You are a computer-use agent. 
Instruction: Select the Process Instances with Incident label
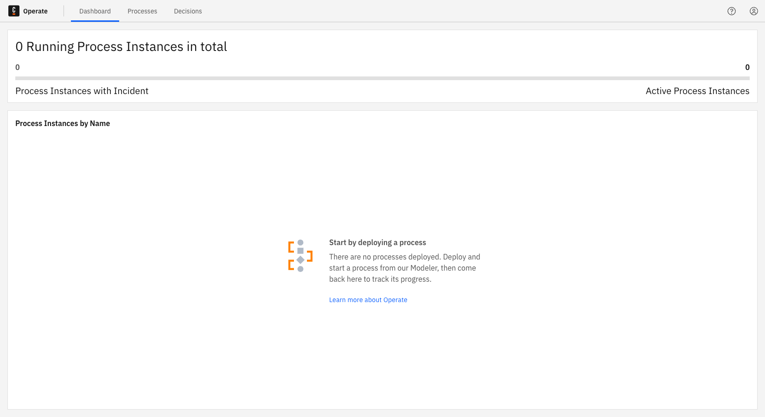coord(82,91)
